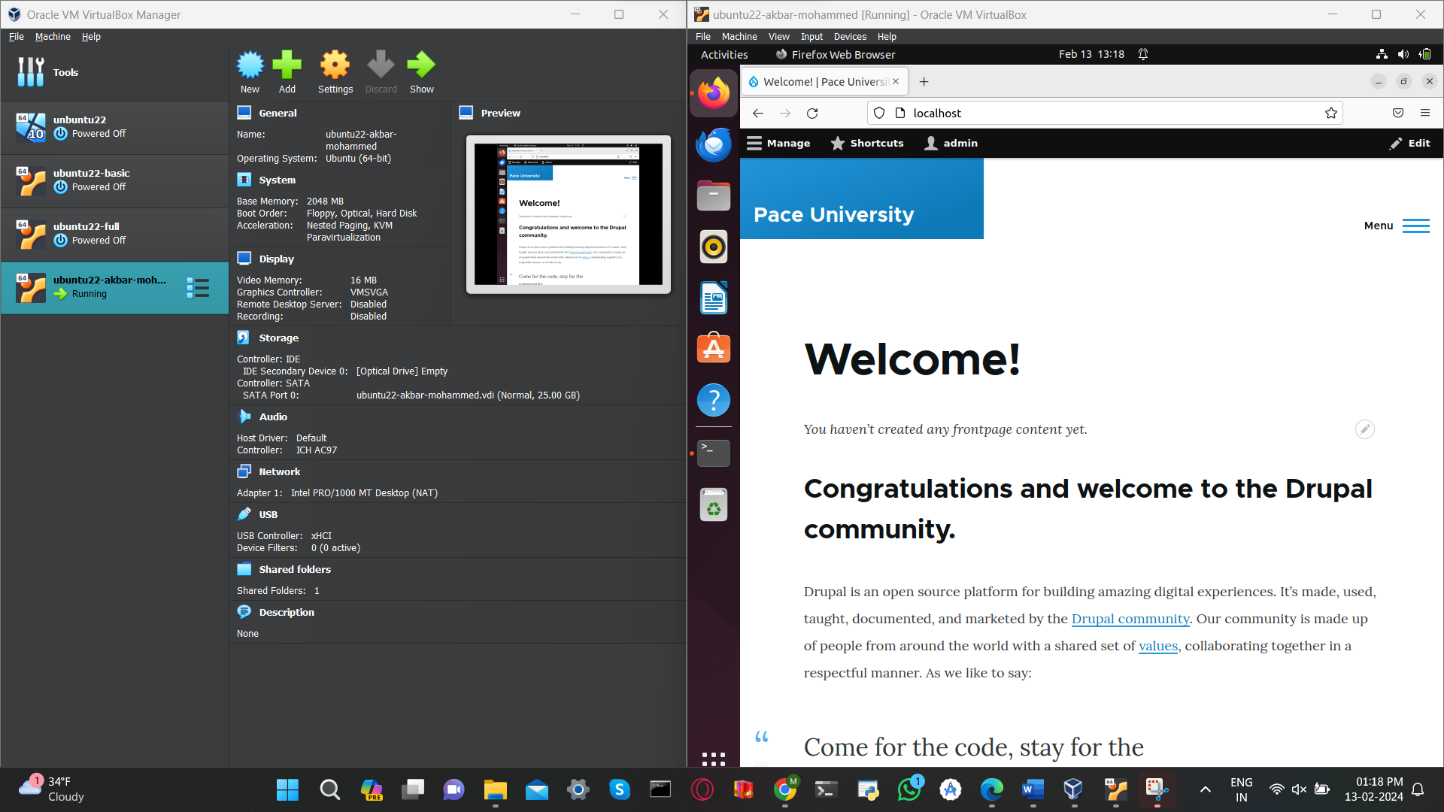
Task: Open Help icon in Ubuntu dock
Action: [713, 399]
